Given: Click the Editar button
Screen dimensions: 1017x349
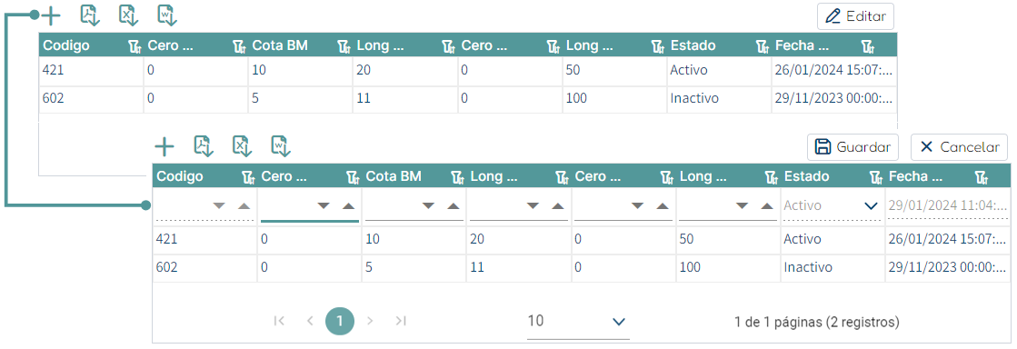Looking at the screenshot, I should click(x=855, y=17).
